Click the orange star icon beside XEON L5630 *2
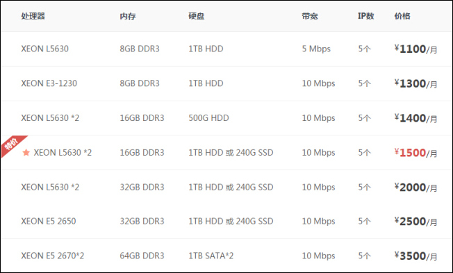453x273 pixels. 26,152
